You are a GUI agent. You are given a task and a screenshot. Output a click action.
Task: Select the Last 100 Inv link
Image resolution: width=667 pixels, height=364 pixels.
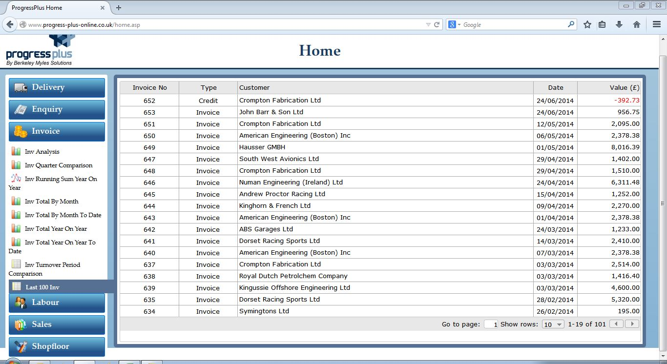tap(42, 287)
